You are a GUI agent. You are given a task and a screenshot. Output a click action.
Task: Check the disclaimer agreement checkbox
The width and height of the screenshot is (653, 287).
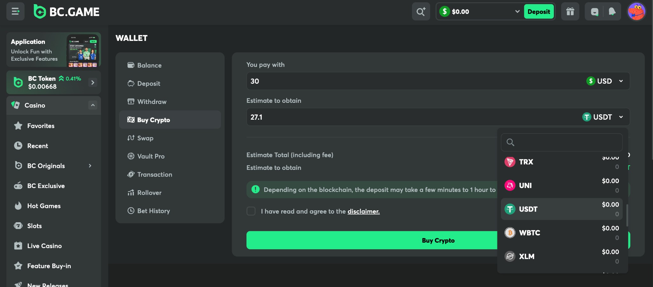[251, 211]
